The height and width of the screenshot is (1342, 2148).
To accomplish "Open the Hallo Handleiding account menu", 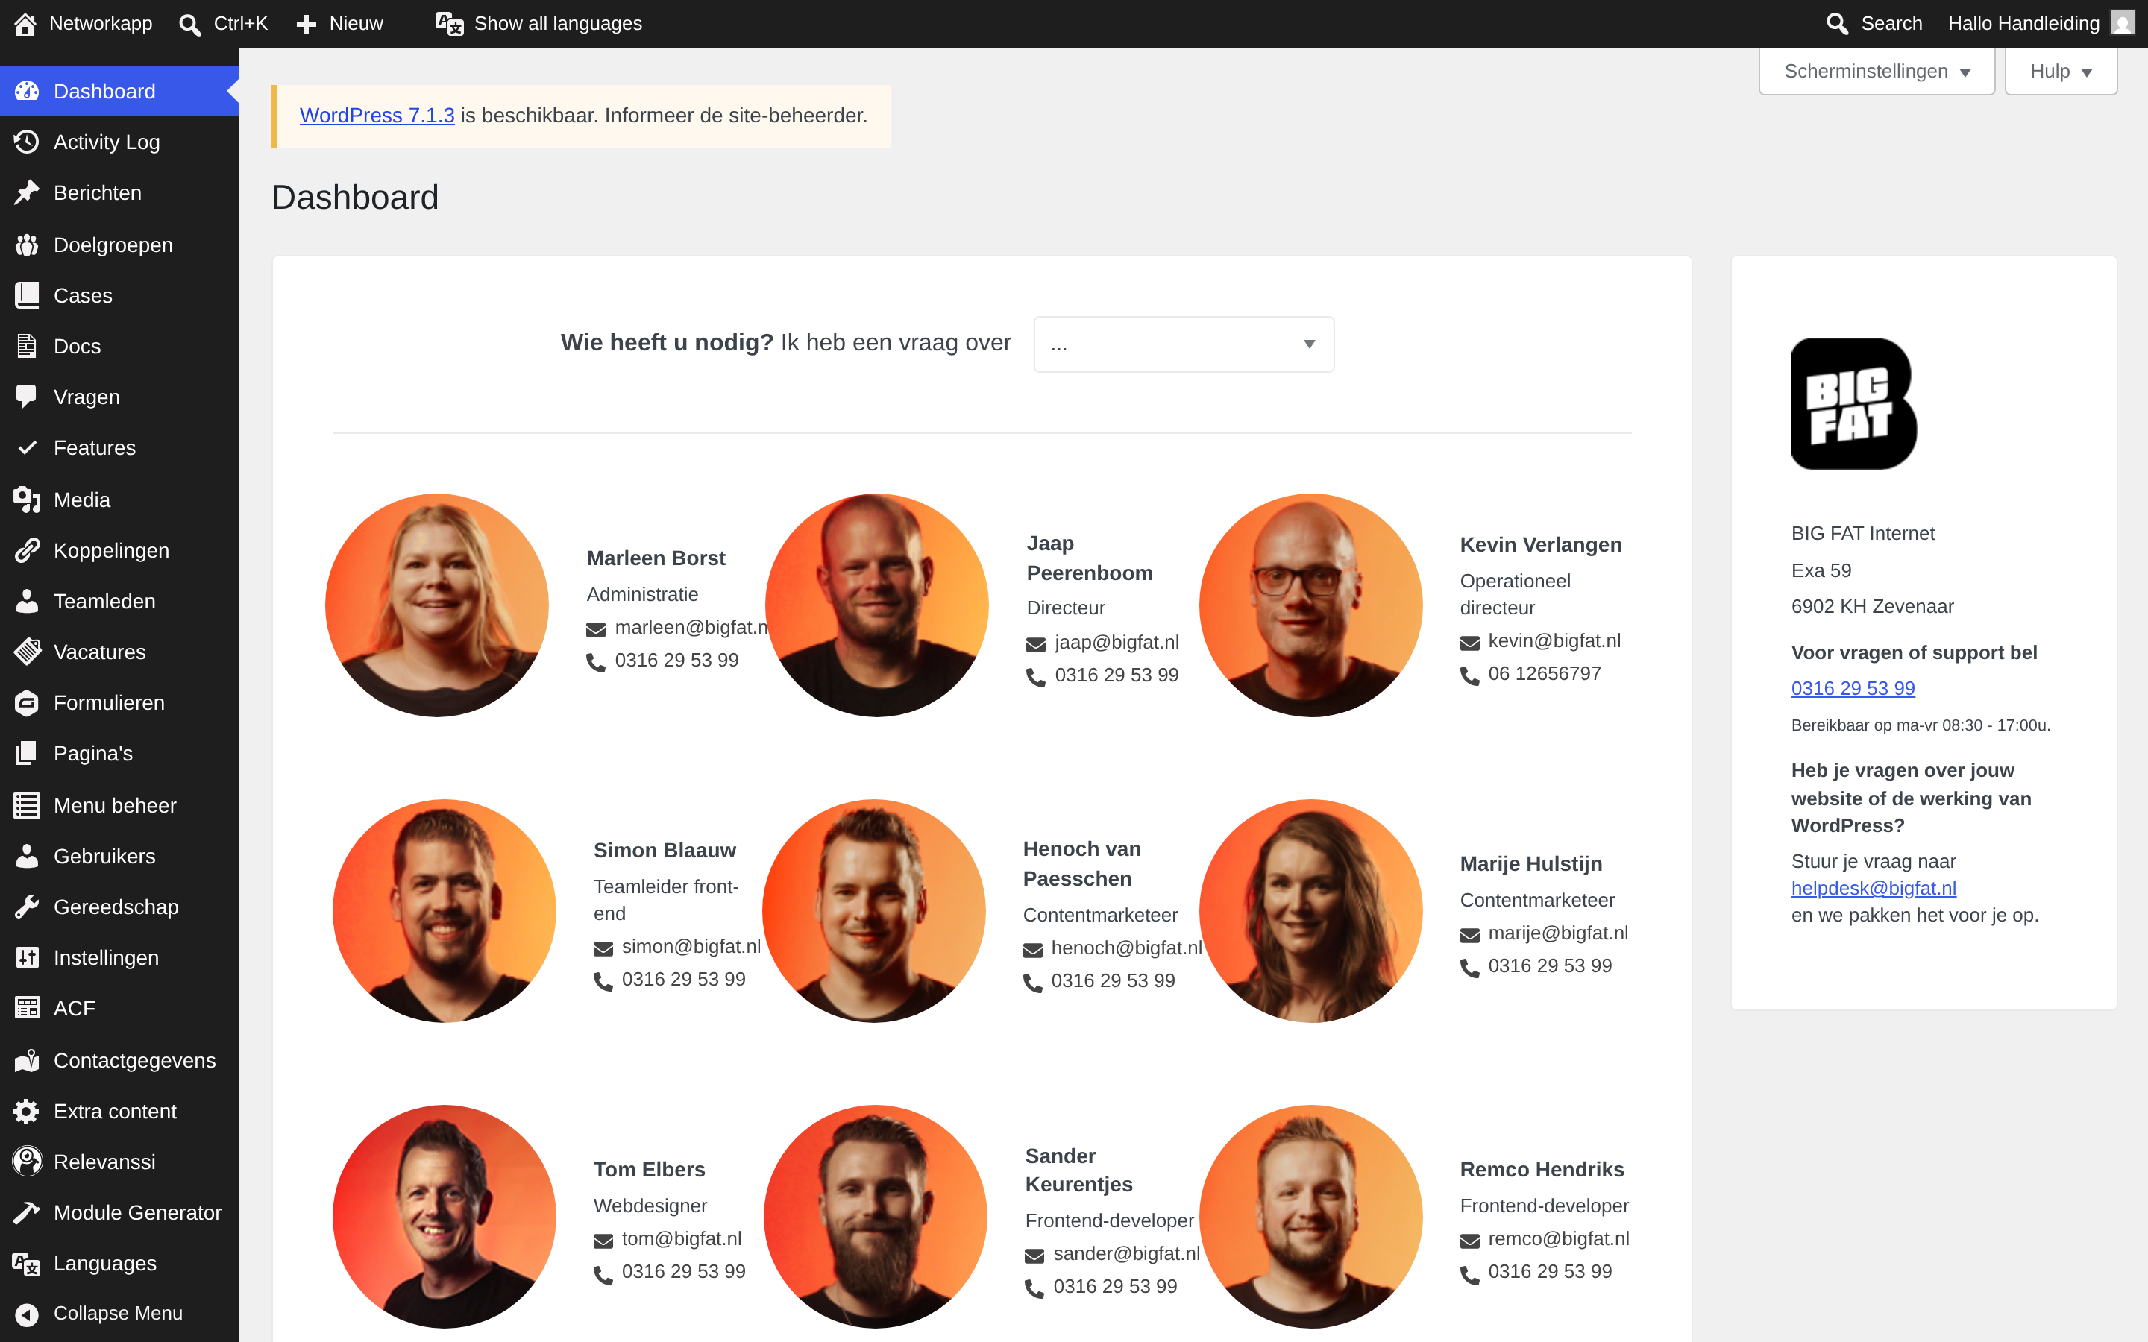I will pos(2040,23).
